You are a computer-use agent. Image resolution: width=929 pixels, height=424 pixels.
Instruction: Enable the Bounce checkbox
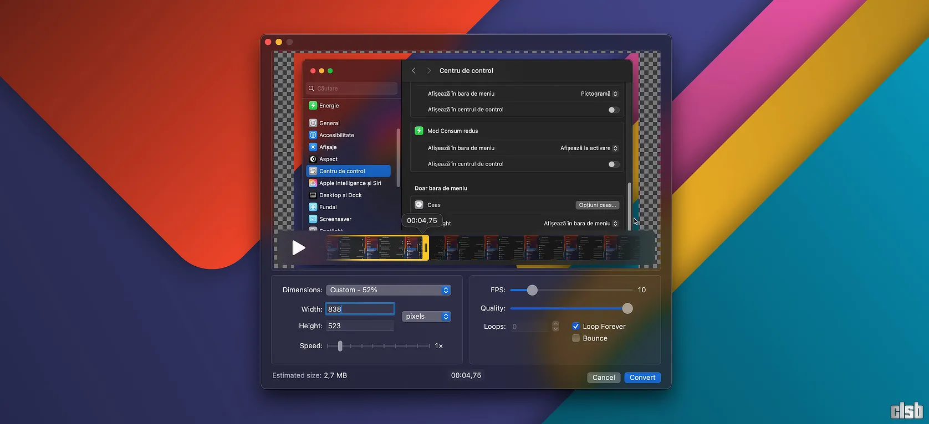pos(576,338)
